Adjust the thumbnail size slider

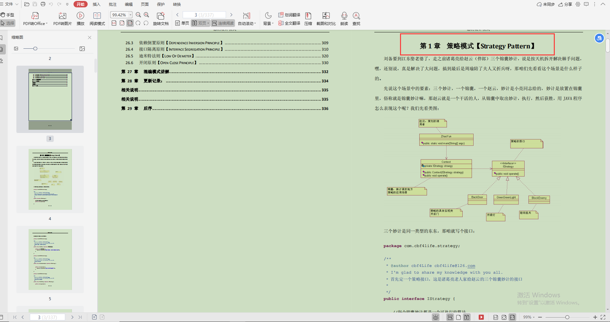point(35,49)
